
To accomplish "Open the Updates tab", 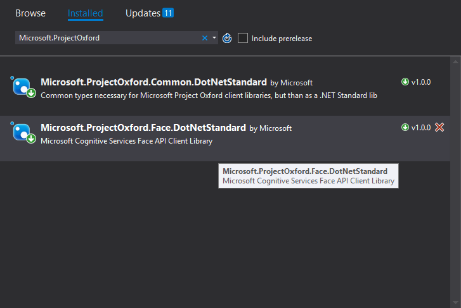I will 143,13.
